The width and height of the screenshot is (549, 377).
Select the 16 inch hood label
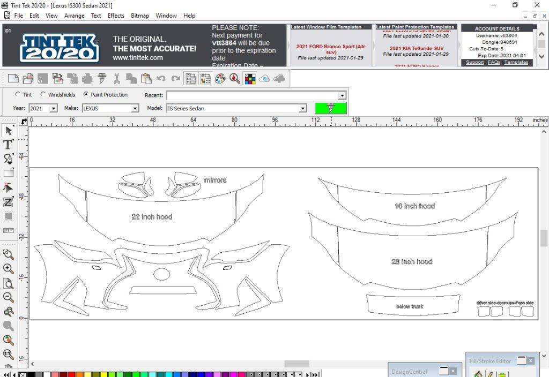pos(414,206)
